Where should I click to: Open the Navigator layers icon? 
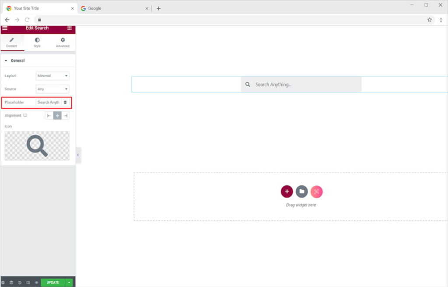(x=11, y=283)
